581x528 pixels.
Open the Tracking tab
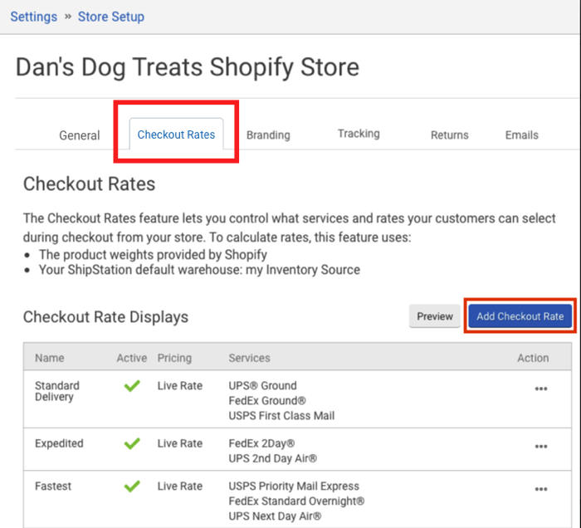point(359,134)
